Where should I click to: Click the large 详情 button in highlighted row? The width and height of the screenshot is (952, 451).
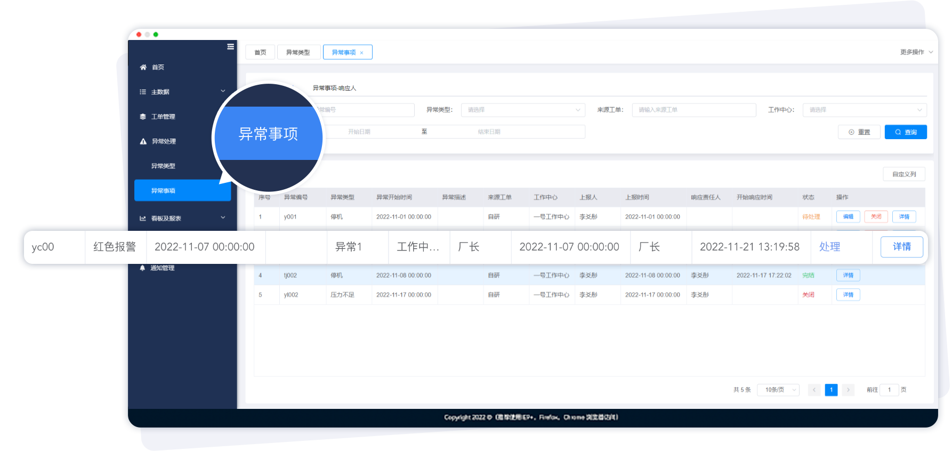click(x=902, y=247)
